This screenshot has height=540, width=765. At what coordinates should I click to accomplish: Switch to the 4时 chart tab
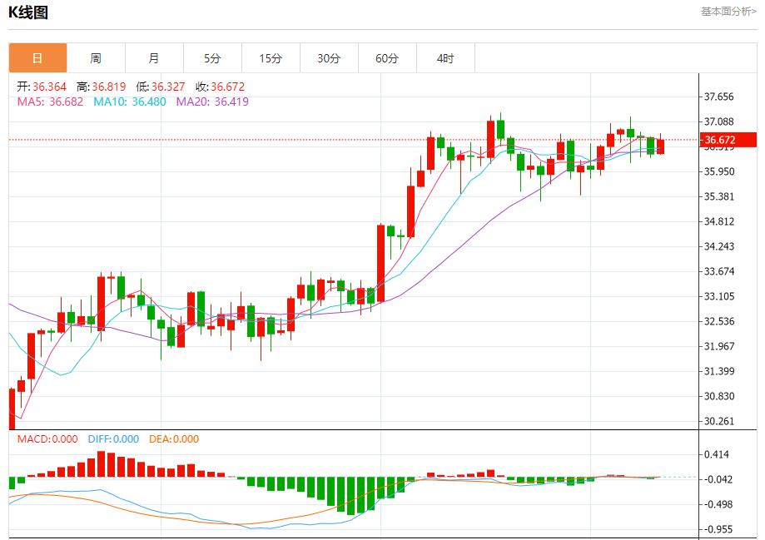point(445,58)
